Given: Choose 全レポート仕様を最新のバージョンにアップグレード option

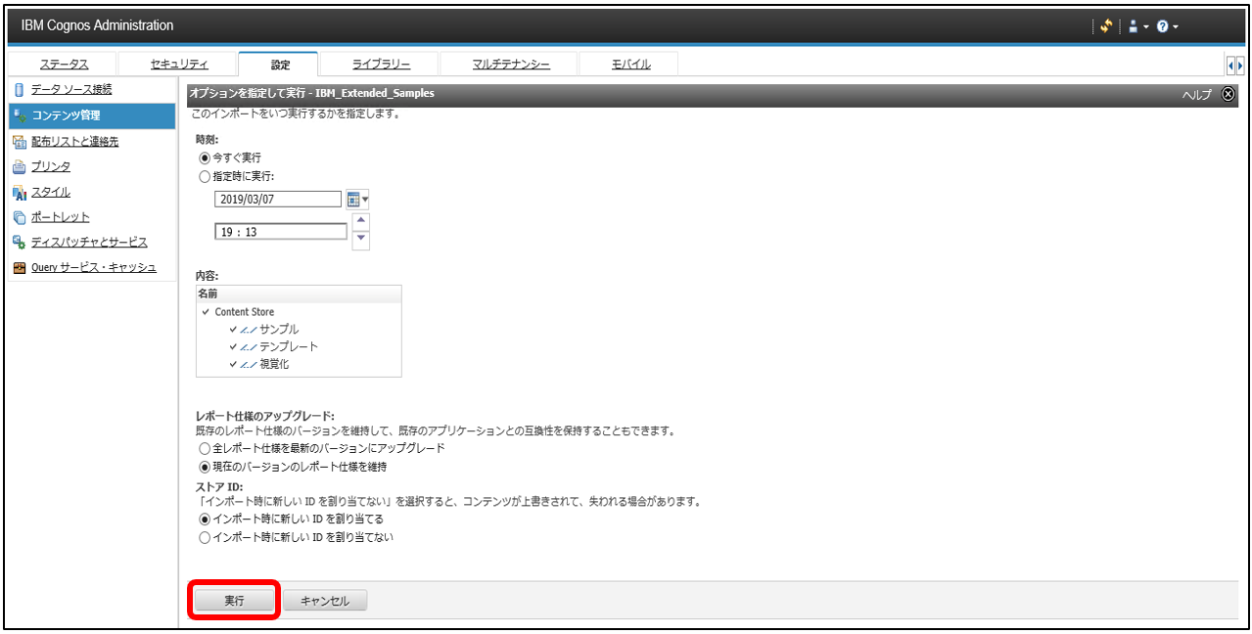Looking at the screenshot, I should coord(205,448).
